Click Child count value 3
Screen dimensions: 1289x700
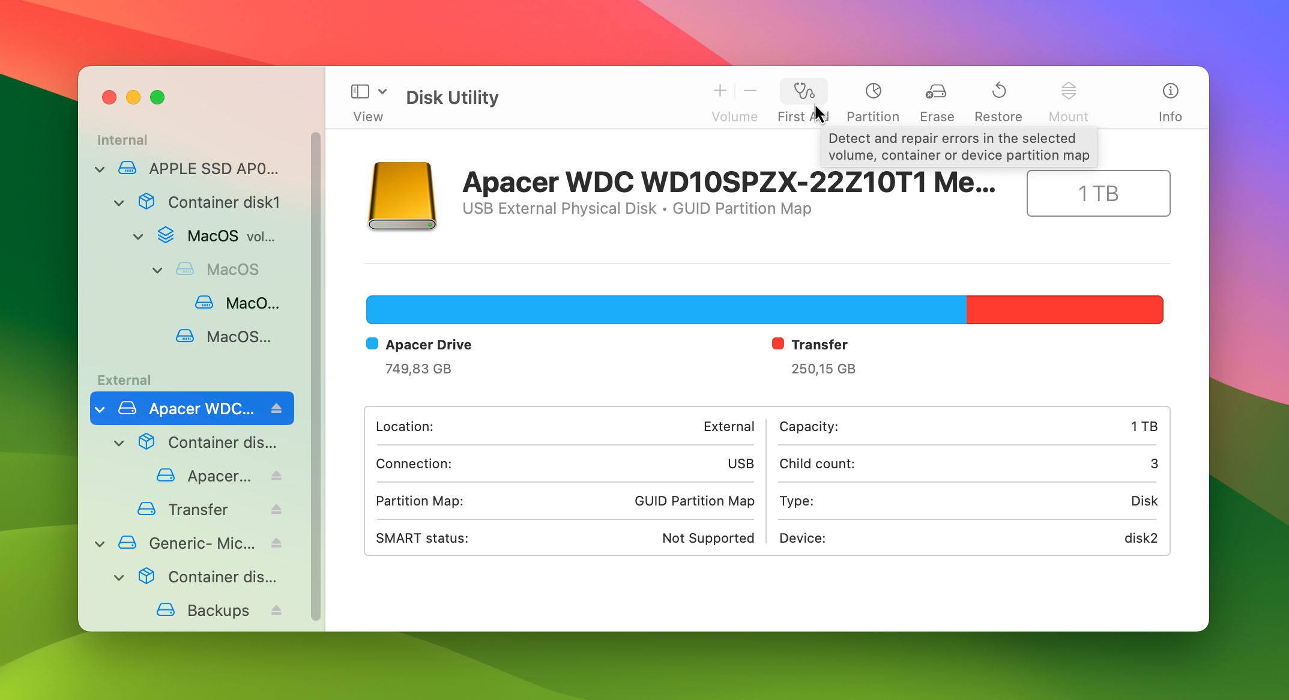(1154, 463)
